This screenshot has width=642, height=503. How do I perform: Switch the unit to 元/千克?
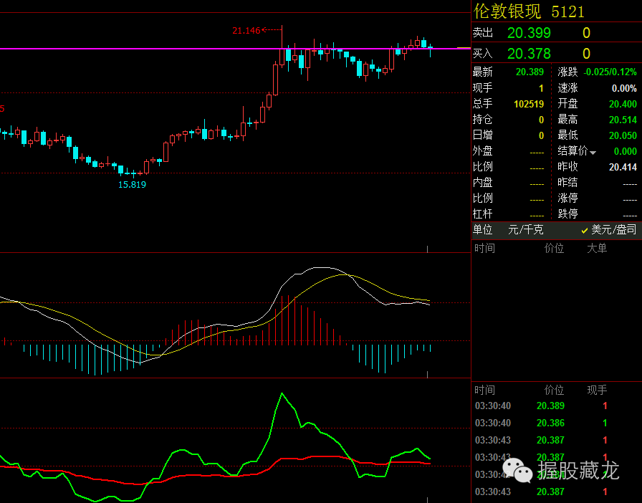(x=525, y=230)
